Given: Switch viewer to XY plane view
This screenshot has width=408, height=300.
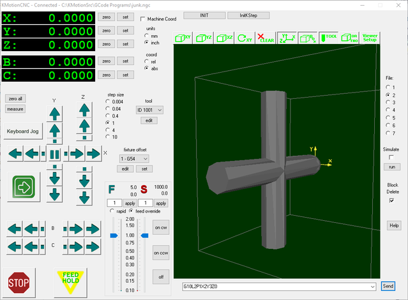Looking at the screenshot, I should pyautogui.click(x=183, y=38).
